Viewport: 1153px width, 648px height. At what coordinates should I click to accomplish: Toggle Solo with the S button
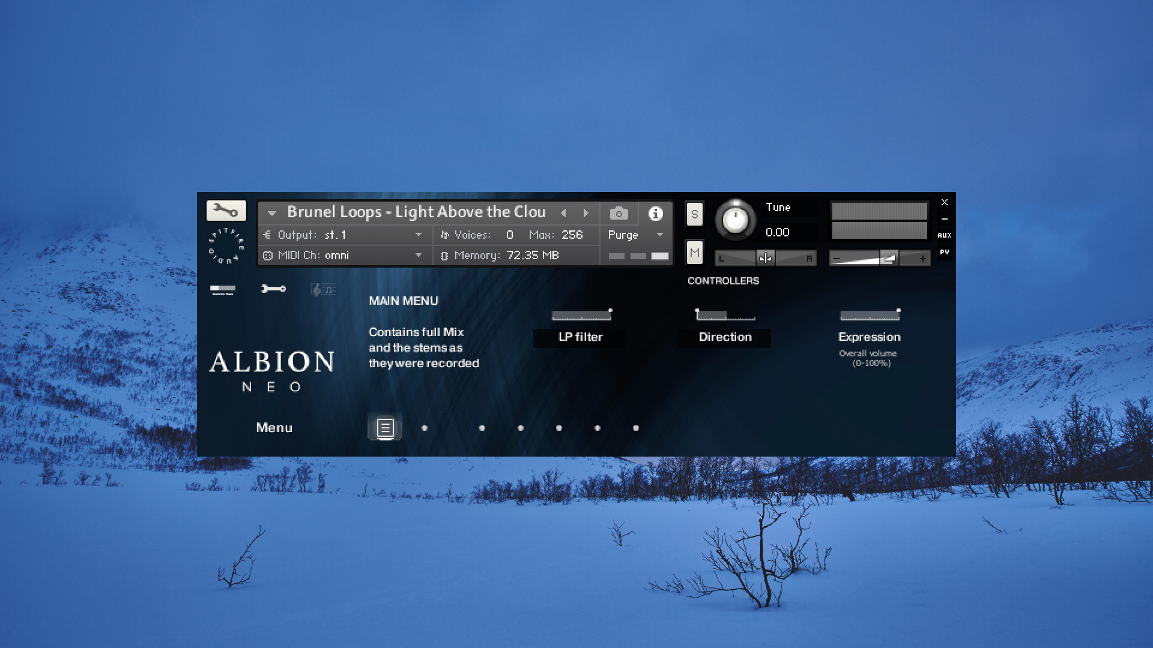click(695, 214)
